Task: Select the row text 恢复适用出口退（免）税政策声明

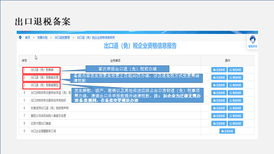Action: [49, 108]
